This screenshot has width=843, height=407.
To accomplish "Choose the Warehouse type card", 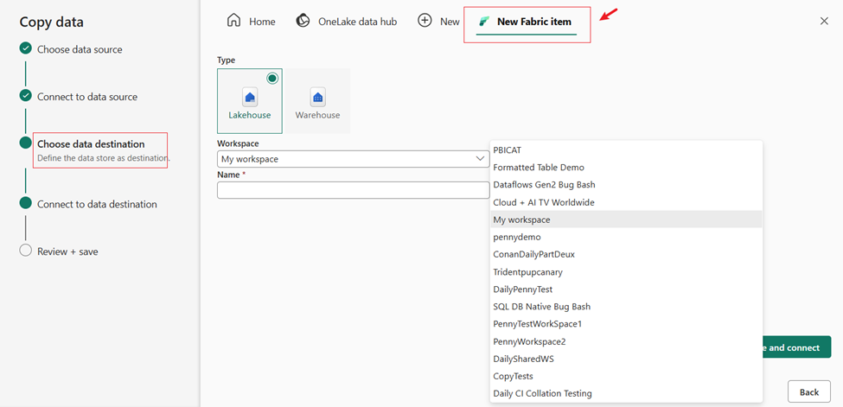I will point(317,100).
